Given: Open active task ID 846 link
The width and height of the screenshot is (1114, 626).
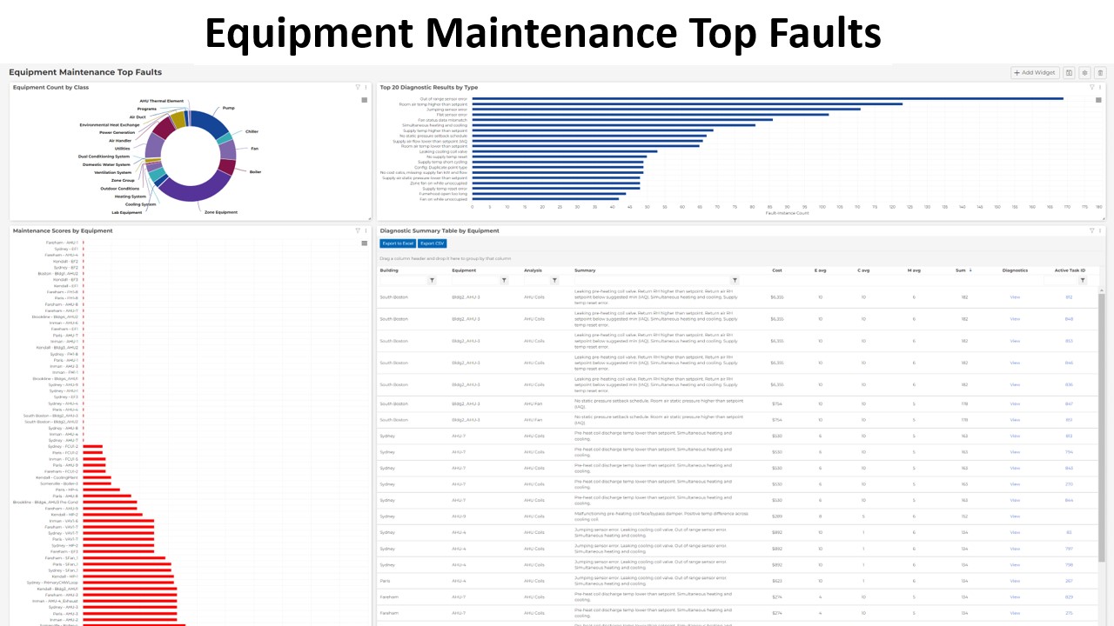Looking at the screenshot, I should (x=1069, y=363).
